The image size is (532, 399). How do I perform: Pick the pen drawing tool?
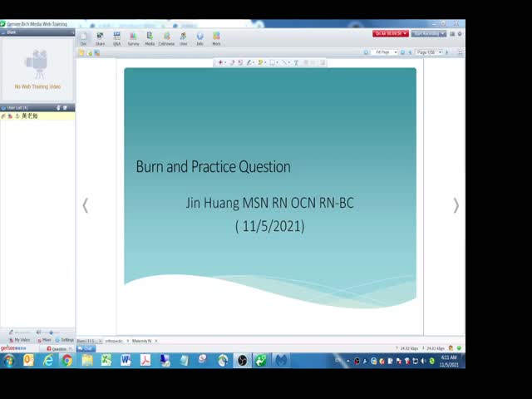tap(249, 62)
